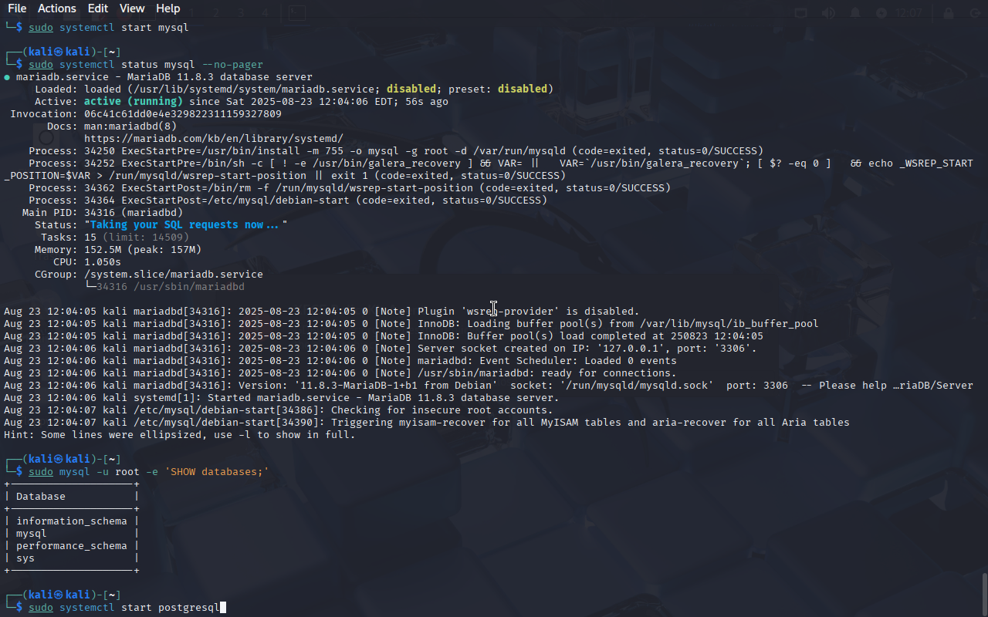988x617 pixels.
Task: Click the faint volume speaker icon in the panel
Action: [828, 13]
